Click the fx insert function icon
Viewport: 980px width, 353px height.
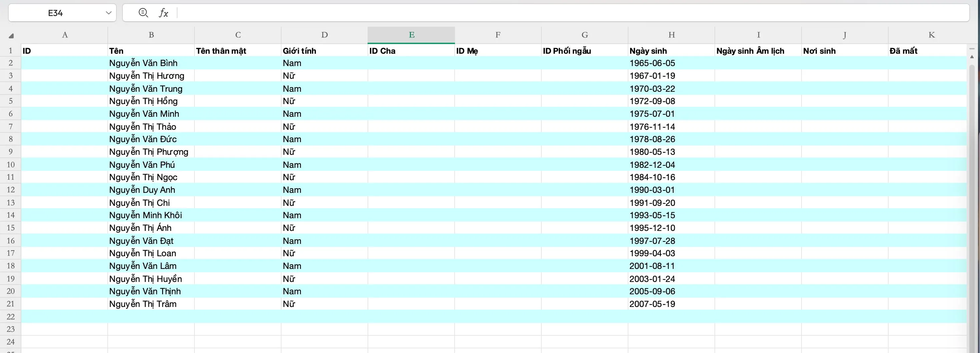[x=163, y=13]
